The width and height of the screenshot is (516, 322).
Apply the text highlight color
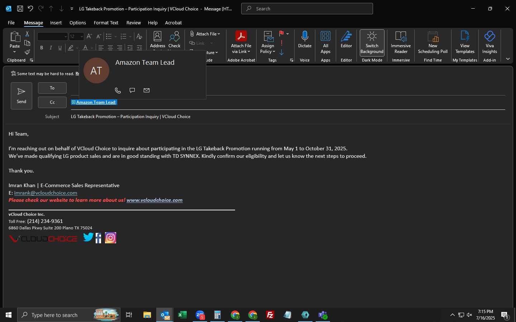[71, 48]
